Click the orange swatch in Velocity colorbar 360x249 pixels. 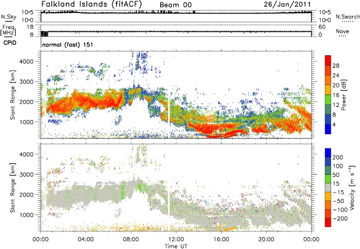pyautogui.click(x=328, y=205)
